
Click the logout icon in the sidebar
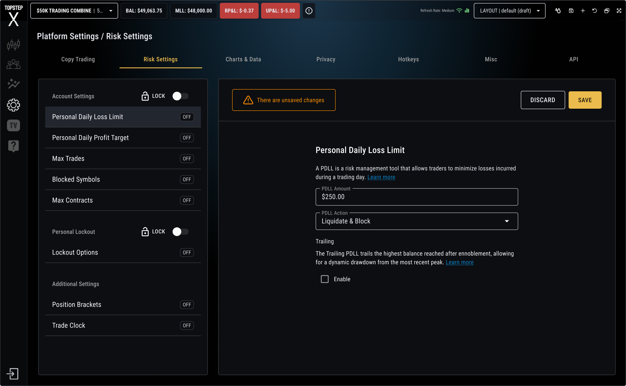(x=13, y=374)
